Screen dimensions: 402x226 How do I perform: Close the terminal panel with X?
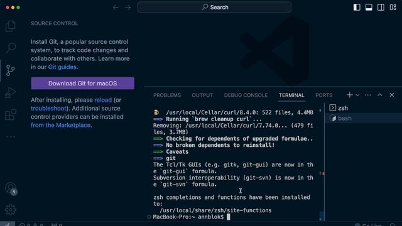coord(392,95)
